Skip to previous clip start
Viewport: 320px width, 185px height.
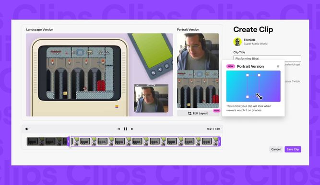click(119, 129)
